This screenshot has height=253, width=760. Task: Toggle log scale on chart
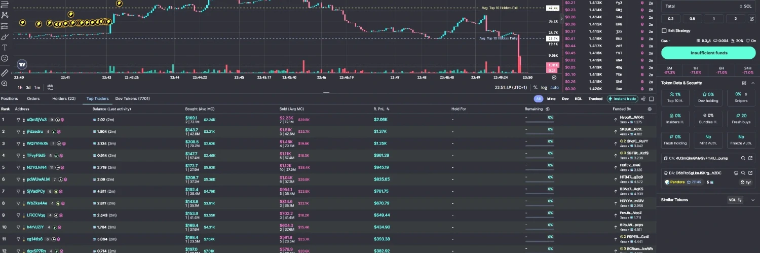545,87
